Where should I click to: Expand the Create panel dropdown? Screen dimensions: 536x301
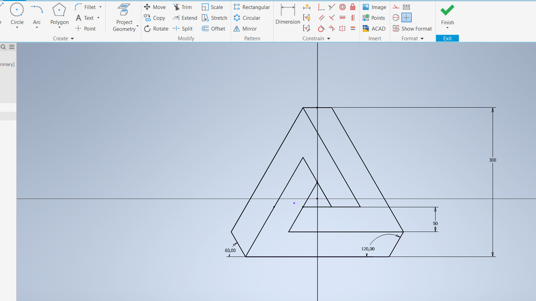coord(72,39)
